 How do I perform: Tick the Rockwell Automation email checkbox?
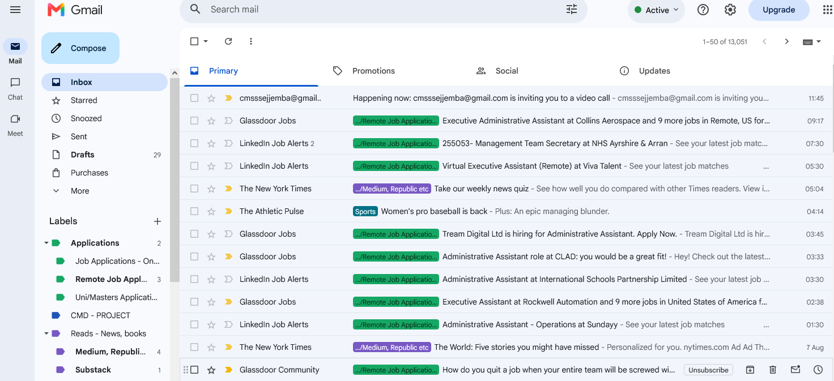pos(194,302)
